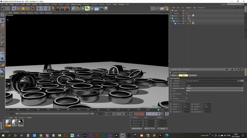Switch to Texture mode in left palette

coord(2,25)
